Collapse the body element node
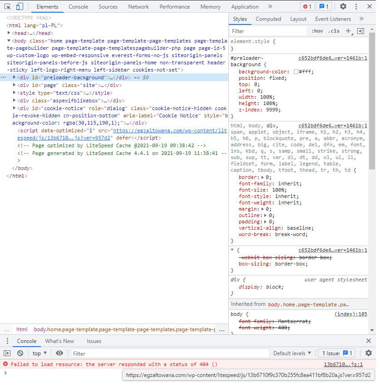The width and height of the screenshot is (380, 391). click(x=9, y=40)
